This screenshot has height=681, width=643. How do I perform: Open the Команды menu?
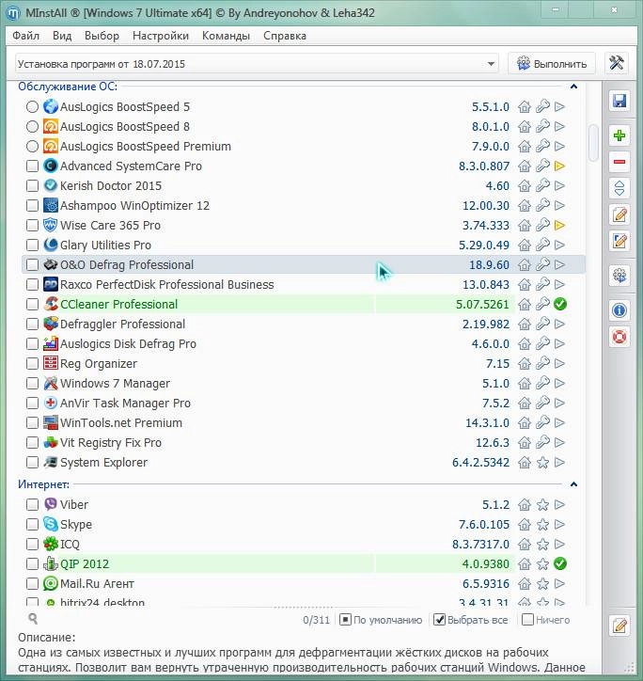coord(226,36)
